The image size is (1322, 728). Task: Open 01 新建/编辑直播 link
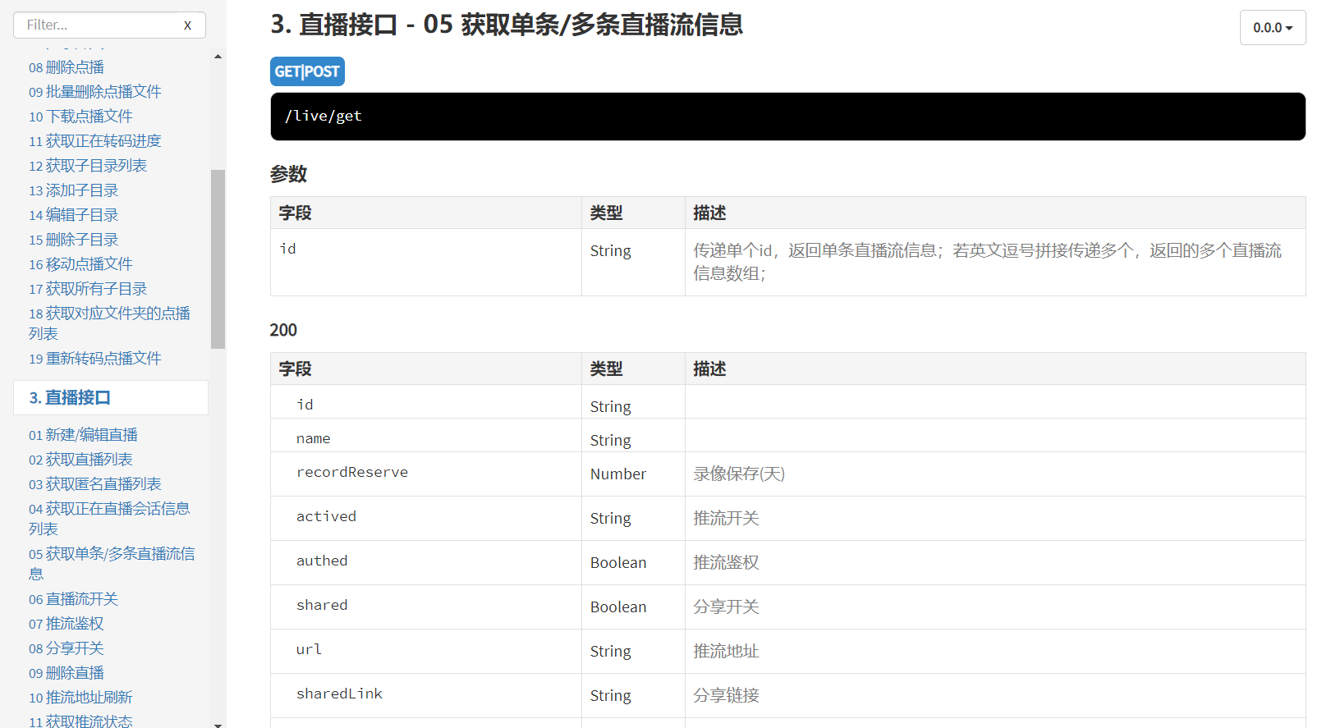pos(83,435)
